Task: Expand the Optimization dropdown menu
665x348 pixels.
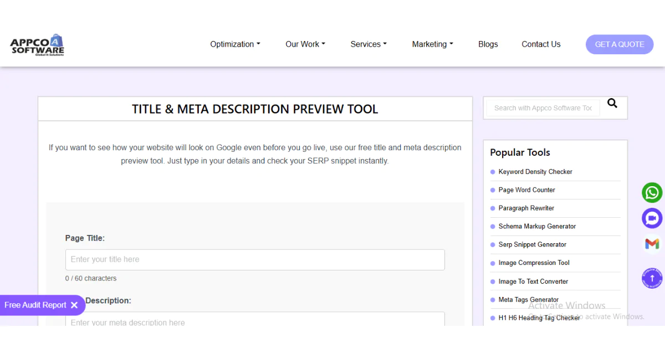Action: [235, 44]
